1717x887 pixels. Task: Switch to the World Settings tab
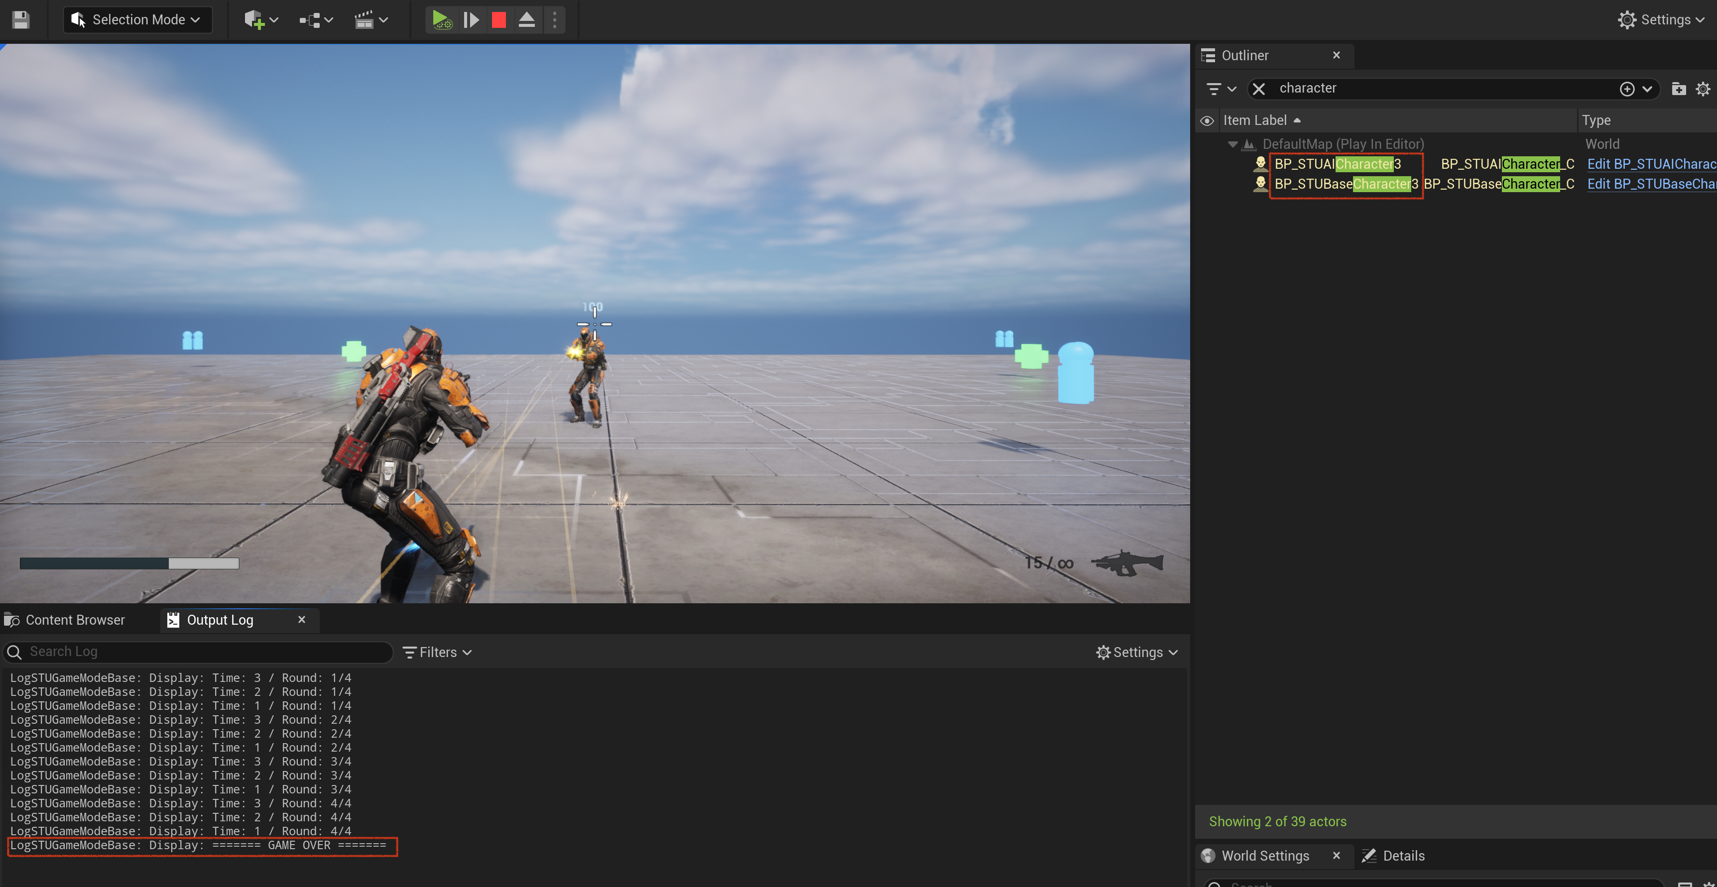coord(1264,856)
